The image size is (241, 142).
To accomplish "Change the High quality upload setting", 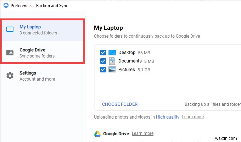I will [168, 117].
